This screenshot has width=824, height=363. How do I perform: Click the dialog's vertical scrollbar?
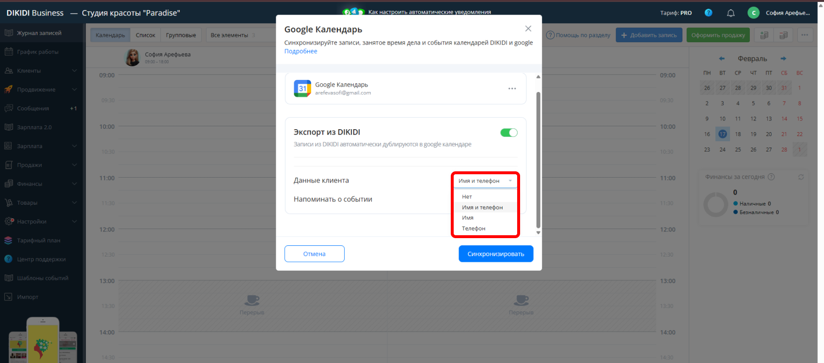[x=538, y=160]
